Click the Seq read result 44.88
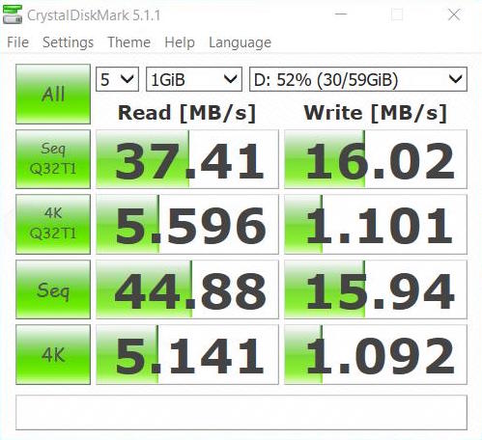The width and height of the screenshot is (482, 440). click(187, 289)
